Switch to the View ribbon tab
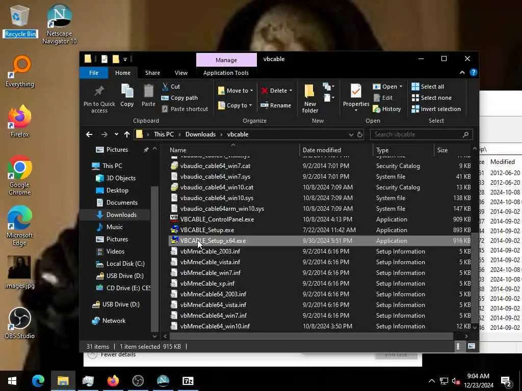 [x=181, y=73]
